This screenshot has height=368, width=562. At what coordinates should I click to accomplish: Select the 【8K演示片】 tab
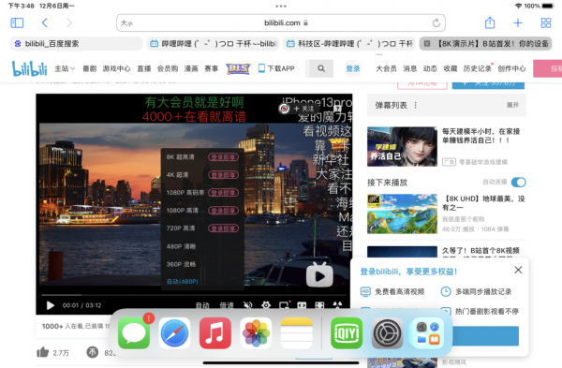(485, 44)
